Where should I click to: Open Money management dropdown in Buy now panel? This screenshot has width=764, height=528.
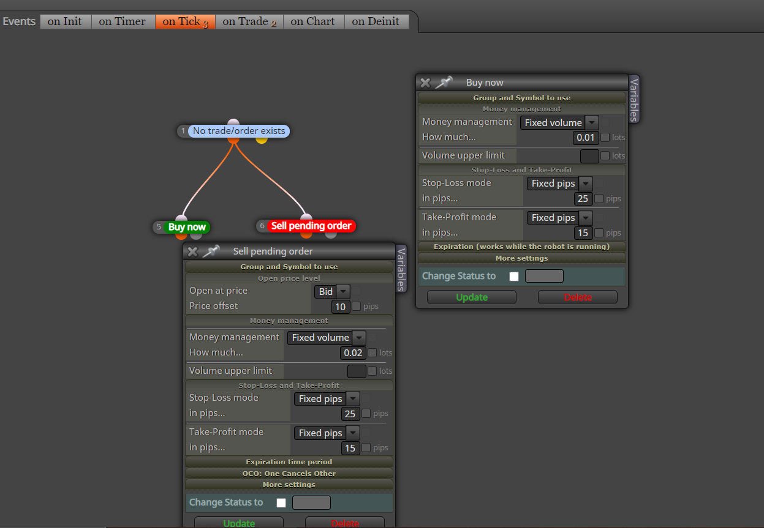tap(559, 122)
